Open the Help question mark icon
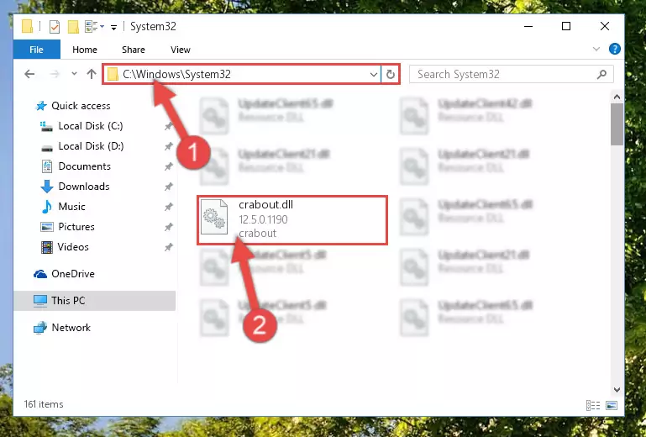The width and height of the screenshot is (646, 437). pyautogui.click(x=614, y=49)
